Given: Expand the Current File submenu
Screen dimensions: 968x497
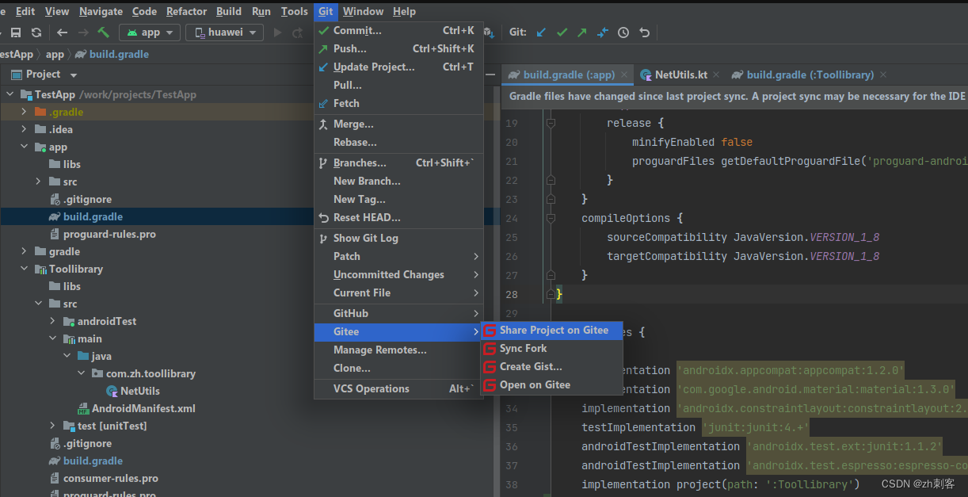Looking at the screenshot, I should click(x=398, y=292).
